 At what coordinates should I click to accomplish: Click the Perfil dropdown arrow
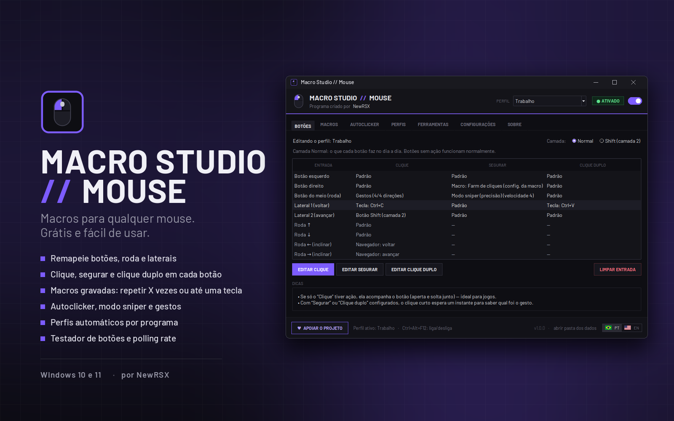tap(583, 101)
